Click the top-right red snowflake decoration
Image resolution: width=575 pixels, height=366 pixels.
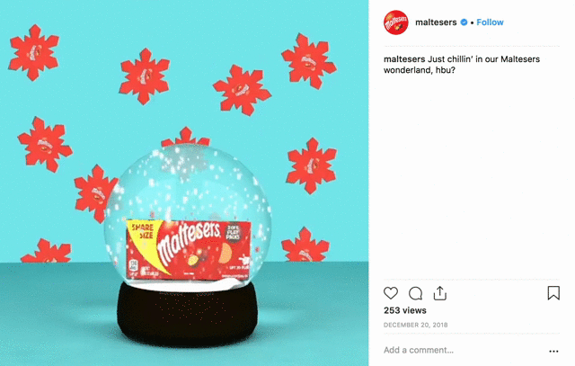pos(309,61)
